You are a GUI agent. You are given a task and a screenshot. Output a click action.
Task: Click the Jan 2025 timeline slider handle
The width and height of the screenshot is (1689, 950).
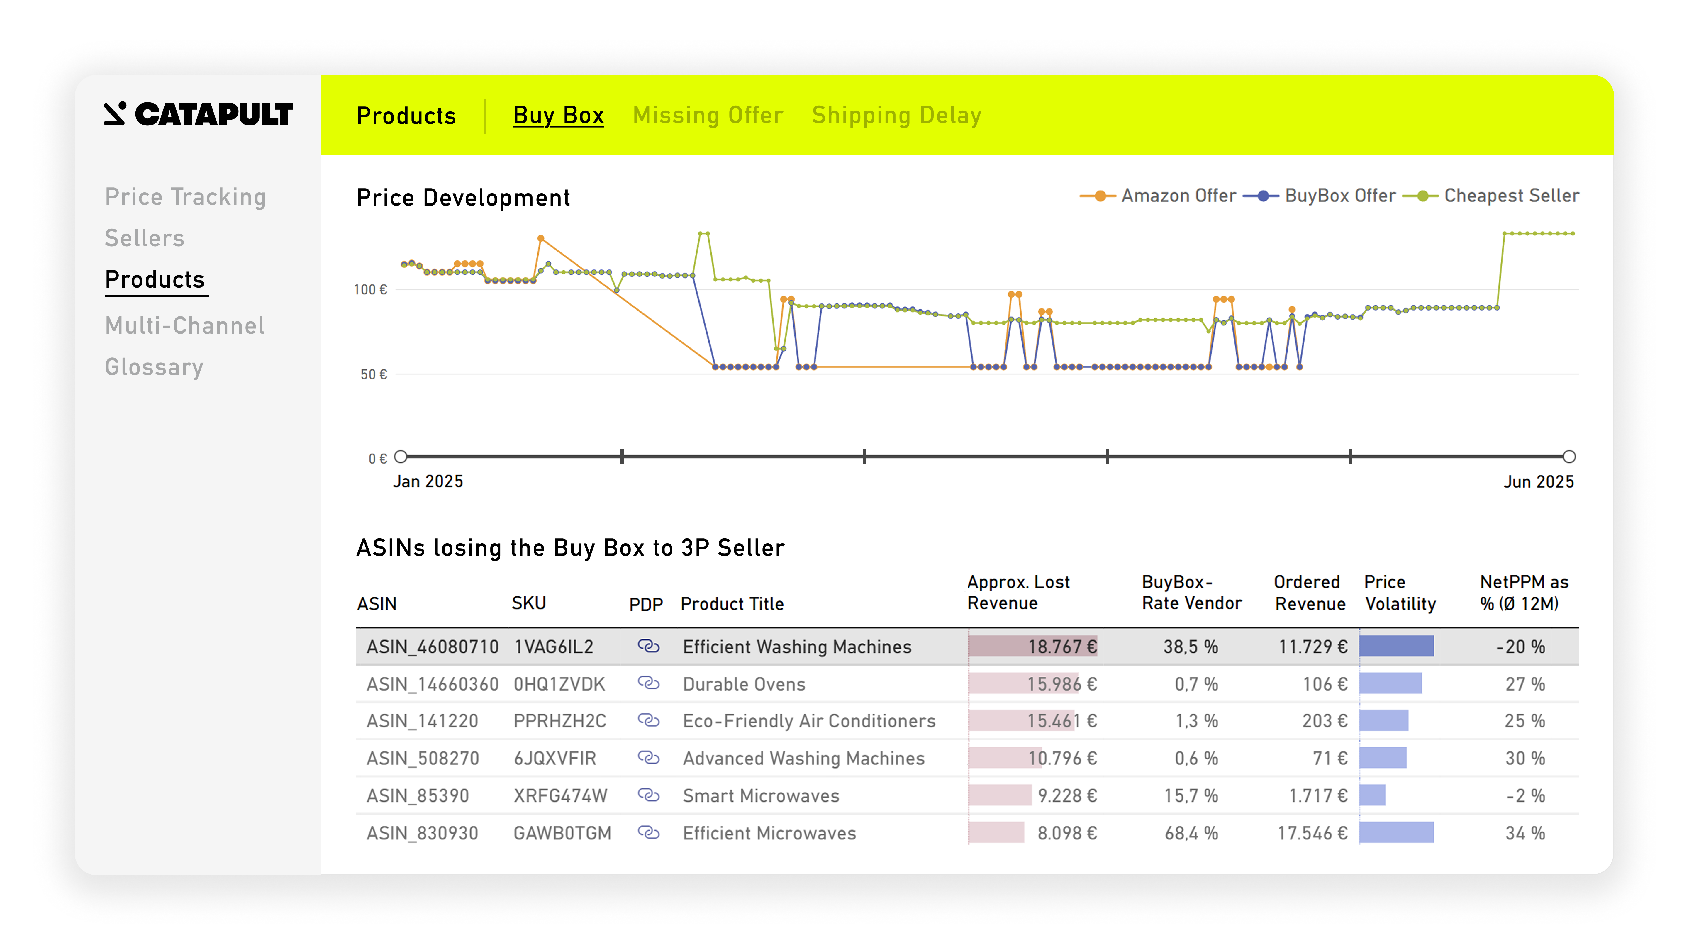[401, 456]
